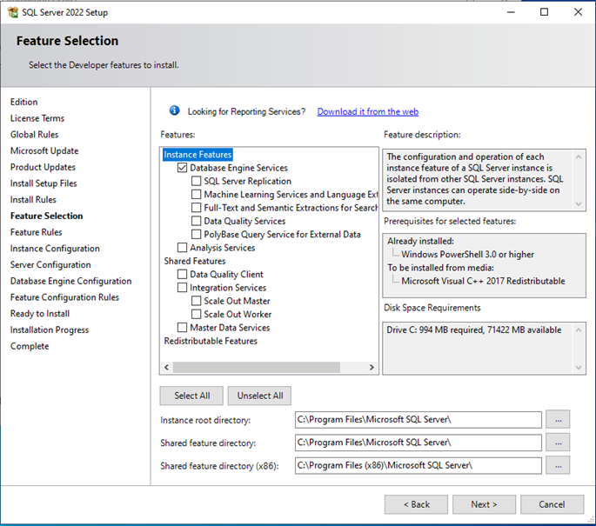Check the Integration Services feature

182,287
